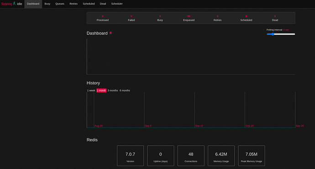Click the Sep 5 history marker
The width and height of the screenshot is (315, 169).
148,126
